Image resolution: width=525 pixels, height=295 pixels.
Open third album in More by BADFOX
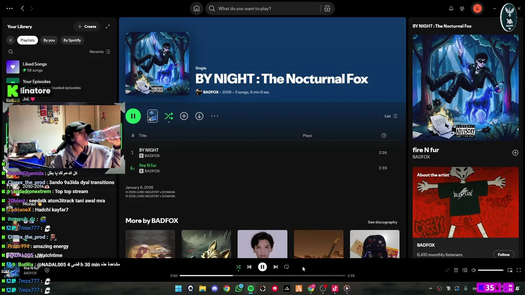(262, 244)
